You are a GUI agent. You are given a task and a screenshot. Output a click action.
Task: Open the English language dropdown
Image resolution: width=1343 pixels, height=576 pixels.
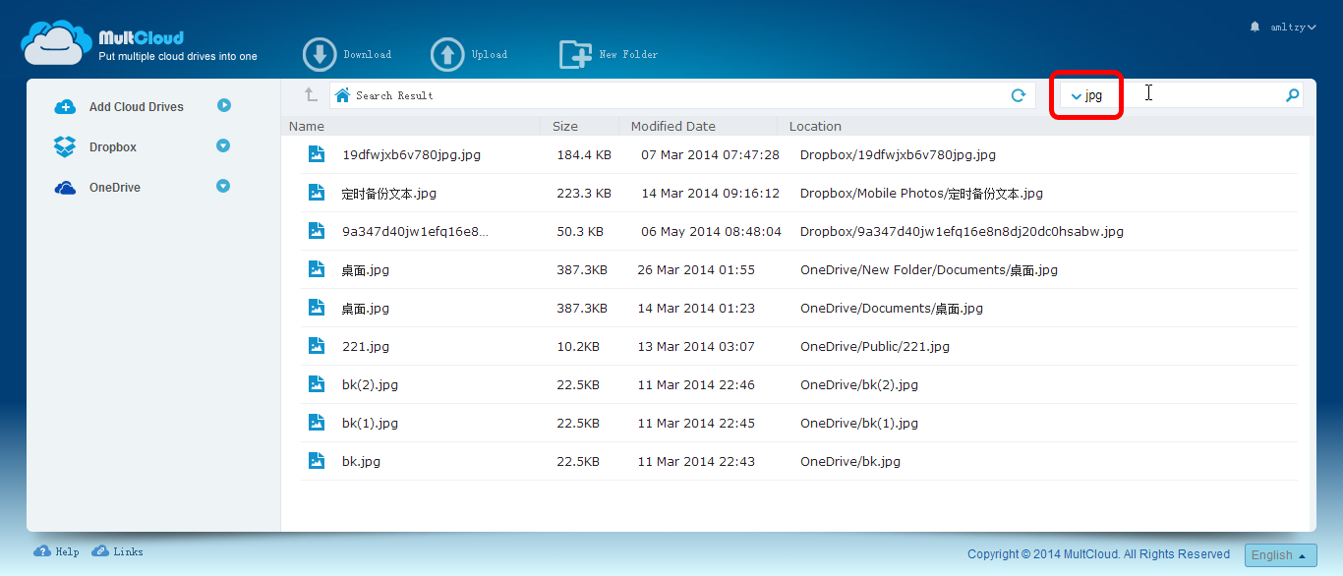tap(1280, 555)
